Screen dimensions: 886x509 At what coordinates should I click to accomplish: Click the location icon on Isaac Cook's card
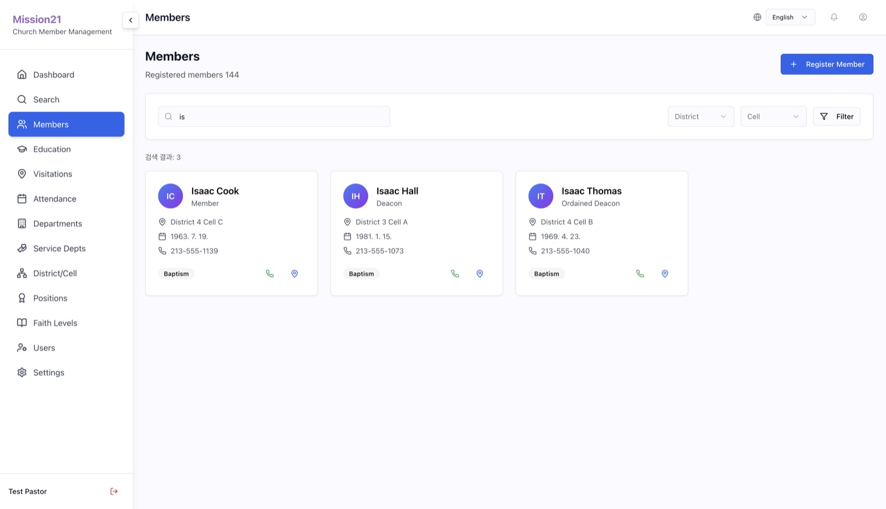coord(295,273)
